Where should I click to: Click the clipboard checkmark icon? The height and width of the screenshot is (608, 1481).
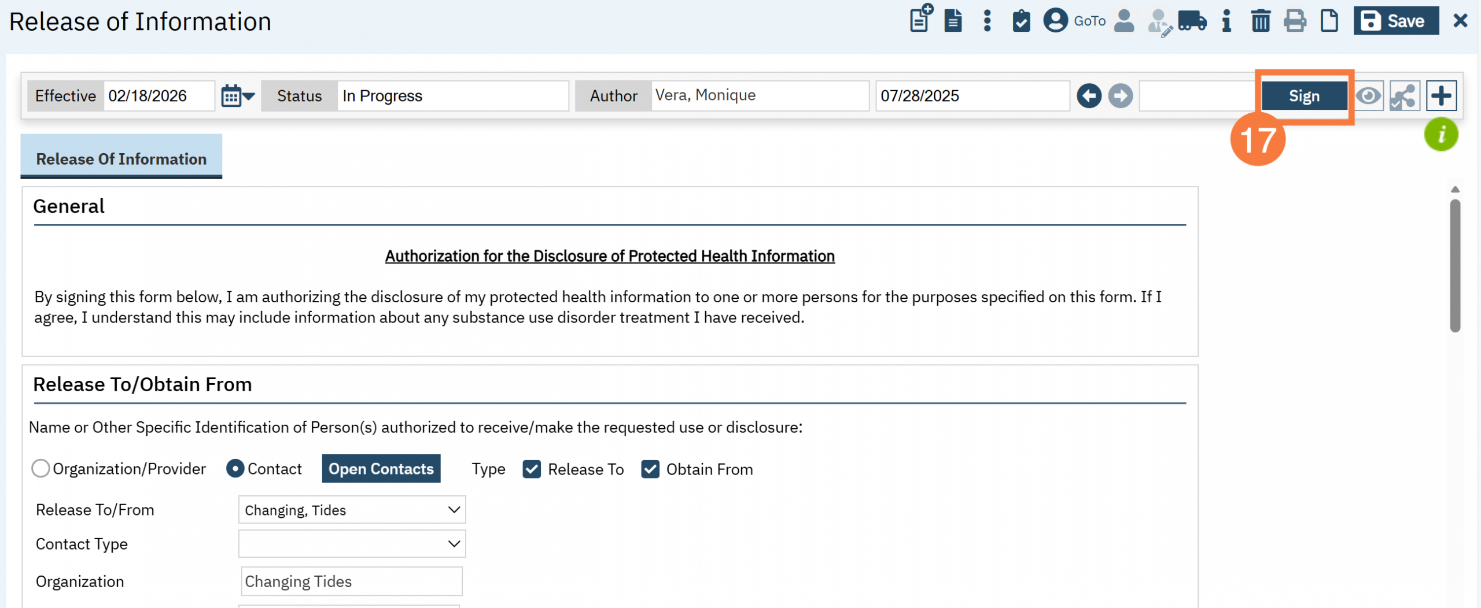pyautogui.click(x=1021, y=21)
